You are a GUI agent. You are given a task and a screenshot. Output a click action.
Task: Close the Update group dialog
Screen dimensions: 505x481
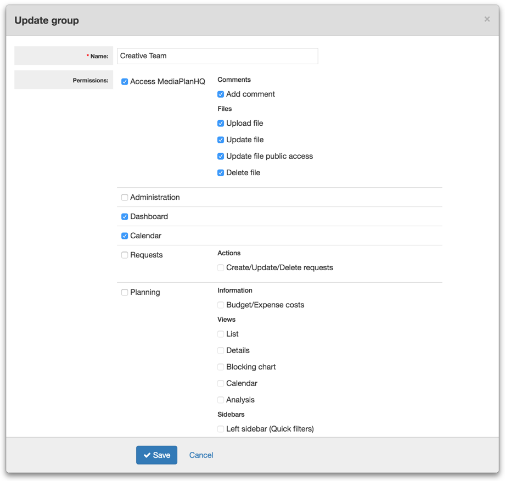(x=486, y=19)
